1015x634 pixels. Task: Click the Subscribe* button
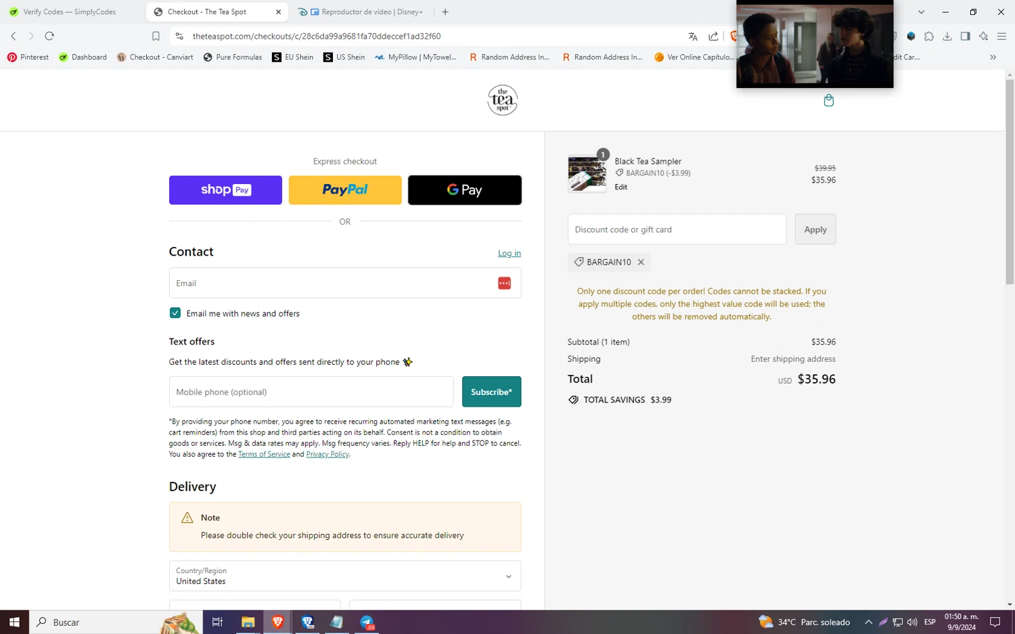[x=491, y=392]
